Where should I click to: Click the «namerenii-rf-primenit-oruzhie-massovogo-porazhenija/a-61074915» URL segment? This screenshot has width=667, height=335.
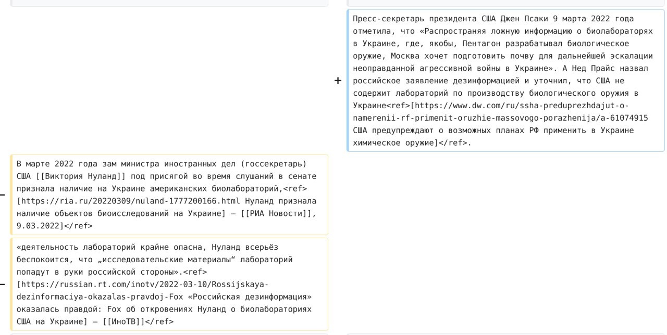[500, 118]
